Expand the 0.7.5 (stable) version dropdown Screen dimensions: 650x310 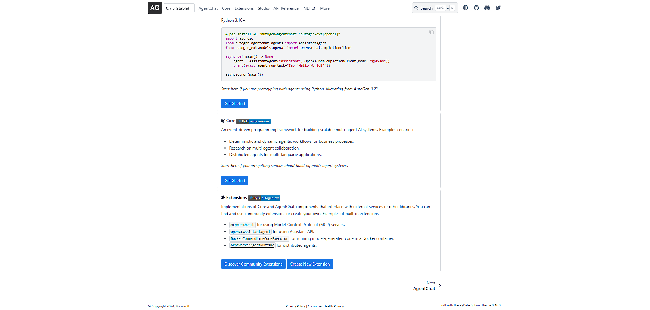(x=179, y=8)
